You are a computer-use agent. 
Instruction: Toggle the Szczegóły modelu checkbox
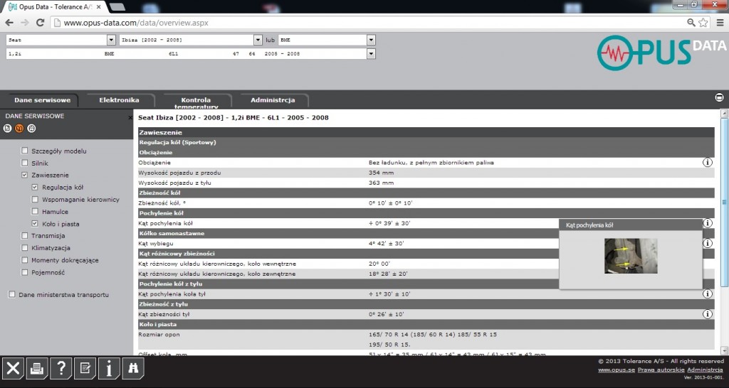[x=25, y=151]
